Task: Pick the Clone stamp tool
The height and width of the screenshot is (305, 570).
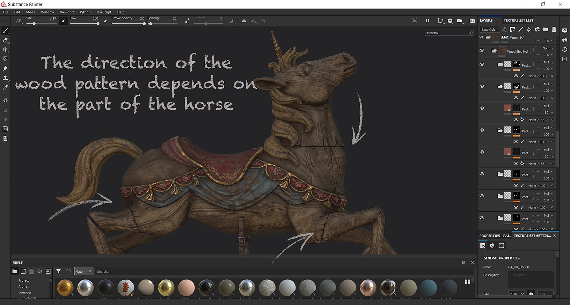Action: point(5,78)
